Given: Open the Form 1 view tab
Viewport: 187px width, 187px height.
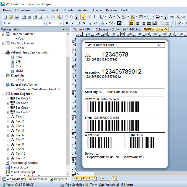Looking at the screenshot, I should point(105,178).
